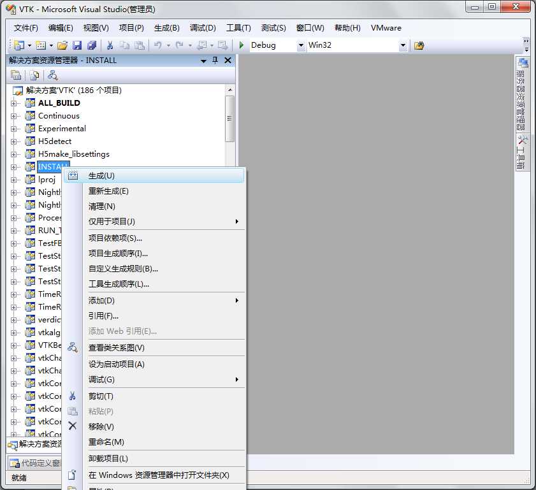Expand the H5detect project node
Image resolution: width=536 pixels, height=490 pixels.
tap(13, 141)
